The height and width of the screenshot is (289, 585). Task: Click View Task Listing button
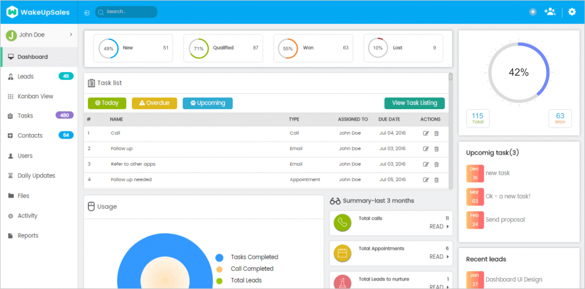coord(415,103)
